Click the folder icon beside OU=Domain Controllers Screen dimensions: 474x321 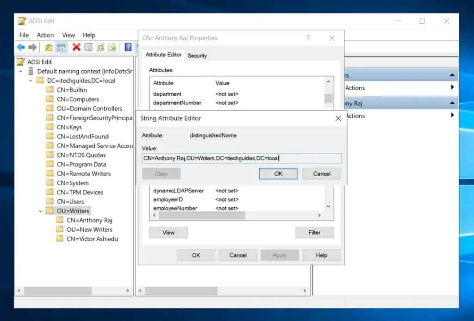[50, 108]
